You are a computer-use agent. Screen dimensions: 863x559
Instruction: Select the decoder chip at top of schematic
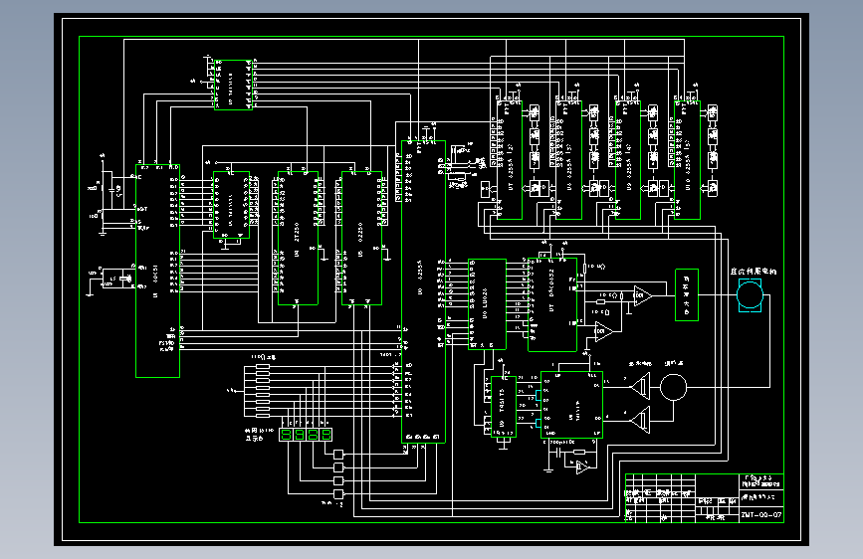pyautogui.click(x=233, y=85)
